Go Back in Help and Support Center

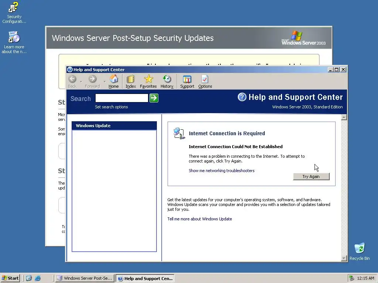(x=72, y=81)
